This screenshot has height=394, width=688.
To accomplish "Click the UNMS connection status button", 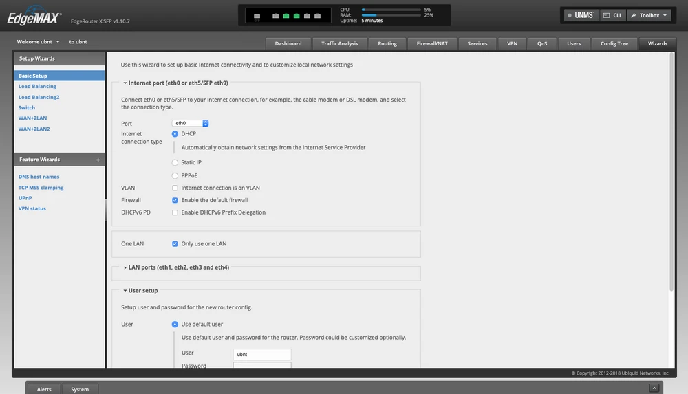I will [x=579, y=15].
